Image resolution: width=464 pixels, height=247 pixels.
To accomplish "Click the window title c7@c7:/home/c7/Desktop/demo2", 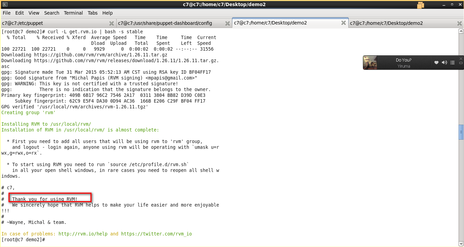I will (224, 4).
